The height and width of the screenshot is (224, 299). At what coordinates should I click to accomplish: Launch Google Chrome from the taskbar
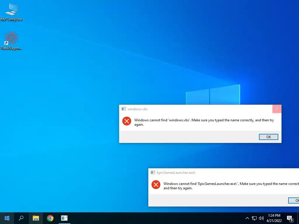click(50, 218)
